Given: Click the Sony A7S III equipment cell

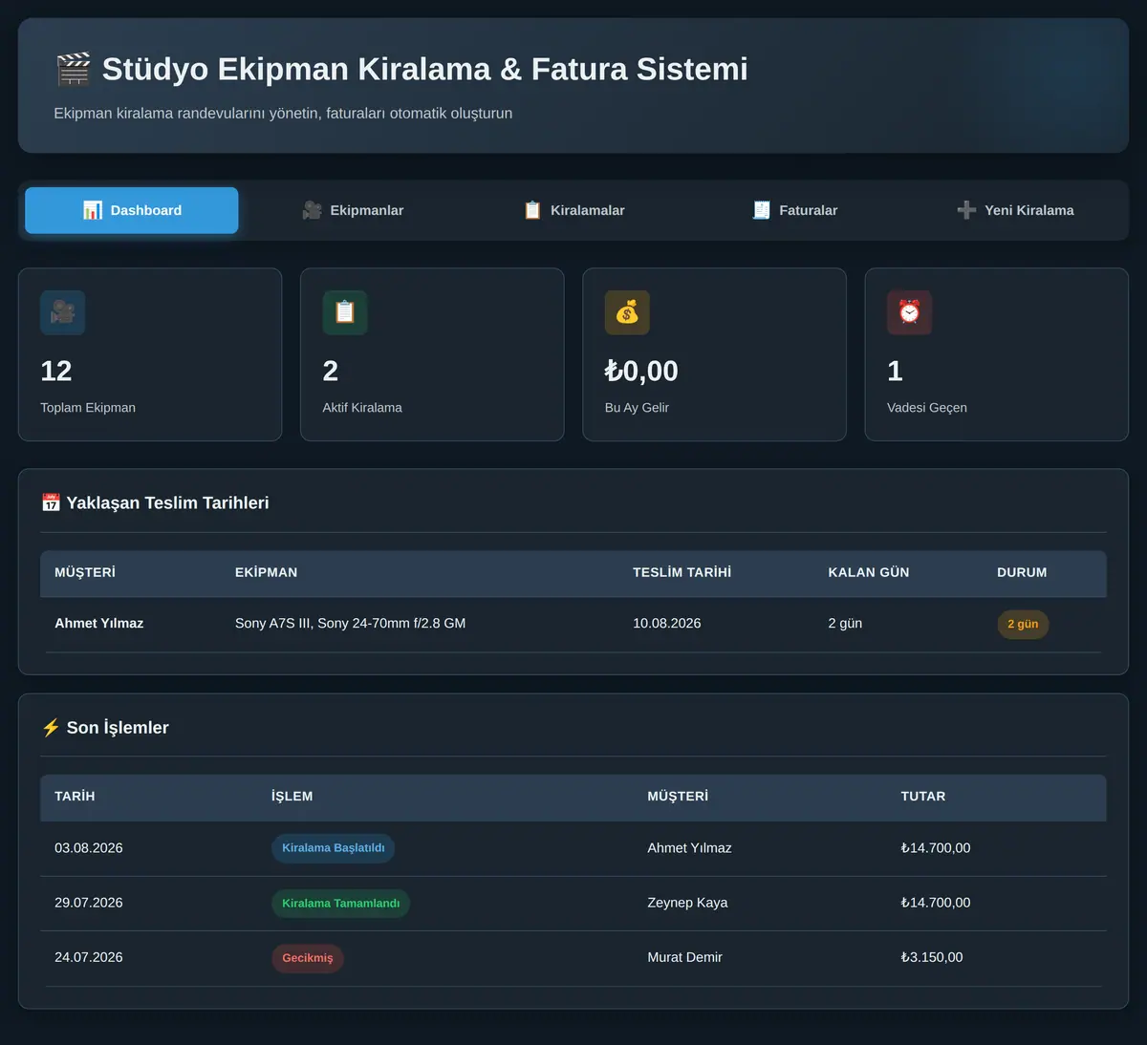Looking at the screenshot, I should tap(351, 623).
